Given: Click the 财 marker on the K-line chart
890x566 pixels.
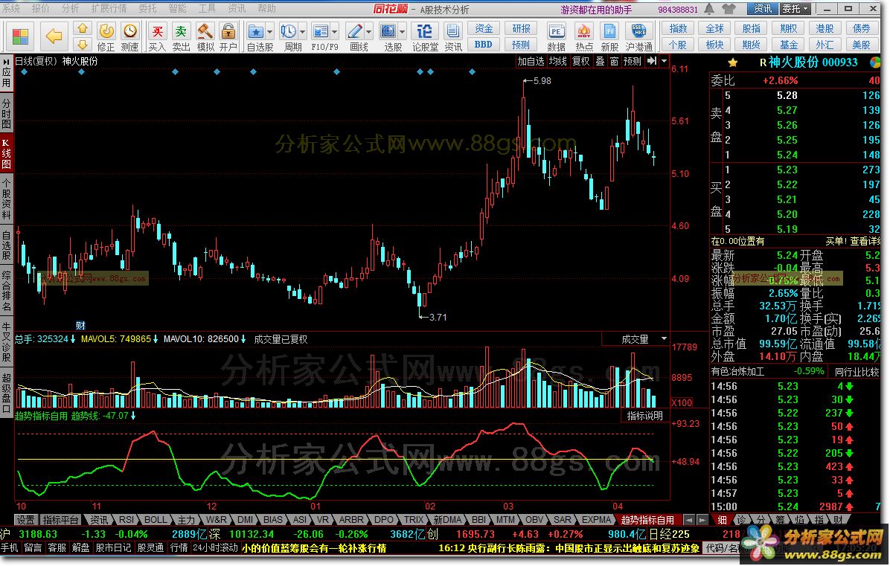Looking at the screenshot, I should tap(80, 326).
